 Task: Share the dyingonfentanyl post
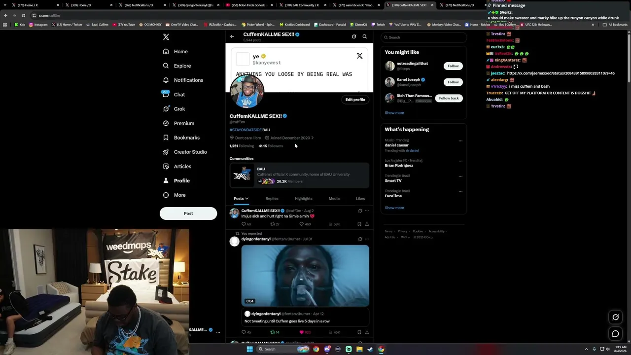point(367,332)
